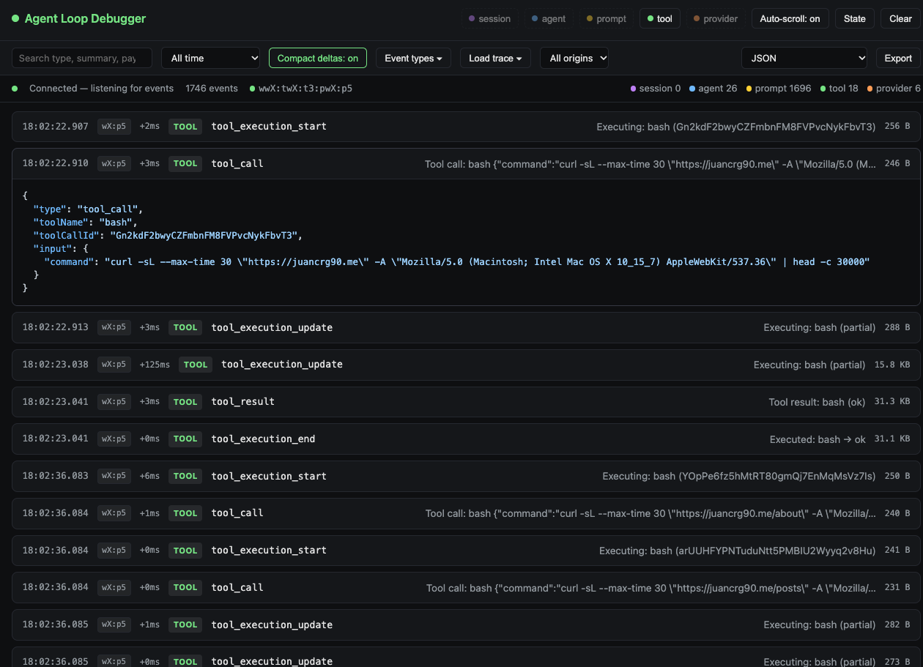Expand the tool_execution_update row at 18:02:23.038
Image resolution: width=923 pixels, height=667 pixels.
[466, 365]
